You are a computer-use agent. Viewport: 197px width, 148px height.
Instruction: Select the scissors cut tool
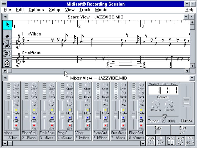7,53
